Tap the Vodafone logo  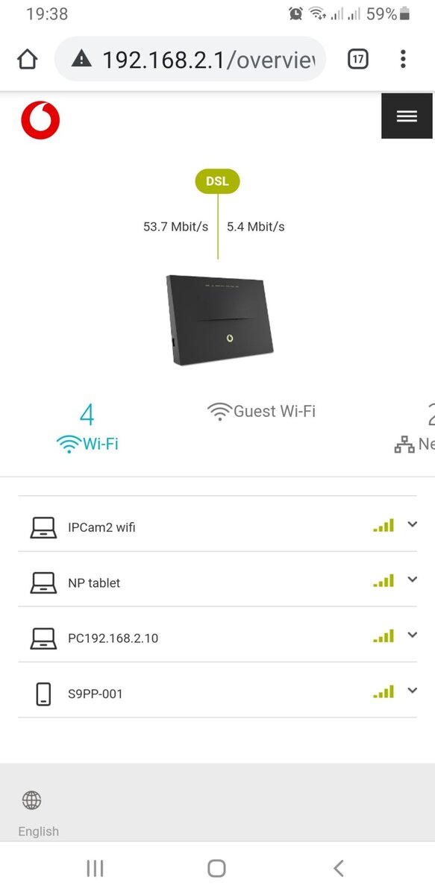click(x=40, y=121)
